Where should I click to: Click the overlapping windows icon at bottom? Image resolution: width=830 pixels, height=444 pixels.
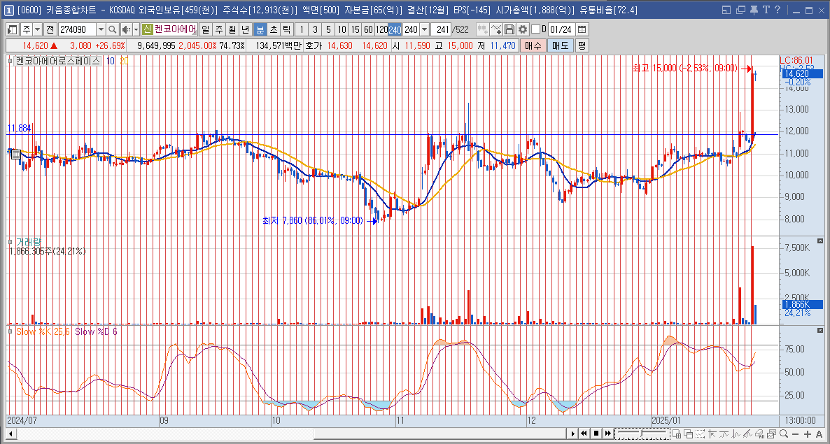coord(688,434)
